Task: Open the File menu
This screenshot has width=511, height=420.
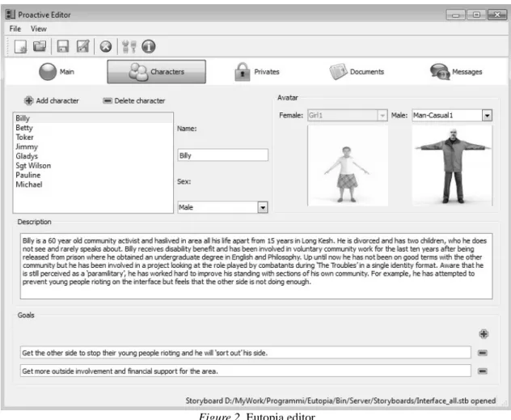Action: (15, 28)
